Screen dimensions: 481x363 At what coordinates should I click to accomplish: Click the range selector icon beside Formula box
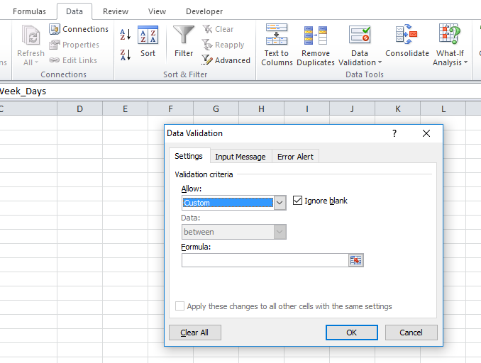click(x=356, y=260)
